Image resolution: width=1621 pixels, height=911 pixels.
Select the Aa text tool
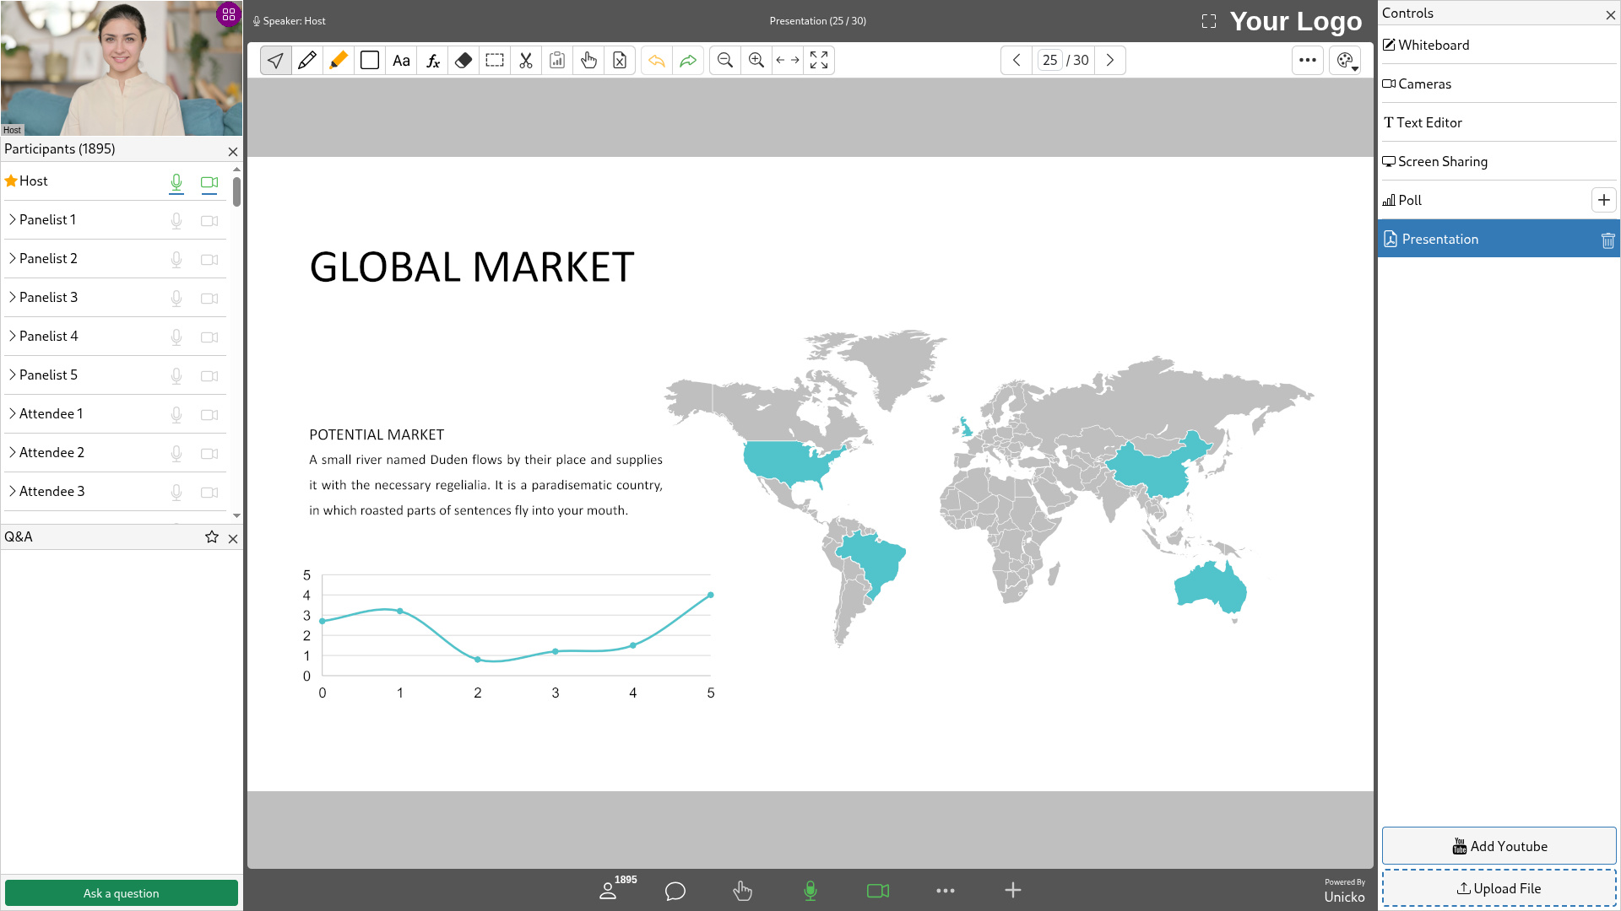click(401, 60)
